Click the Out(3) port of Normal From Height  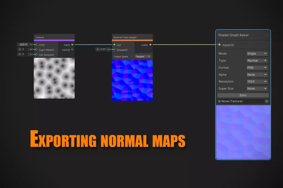click(150, 45)
